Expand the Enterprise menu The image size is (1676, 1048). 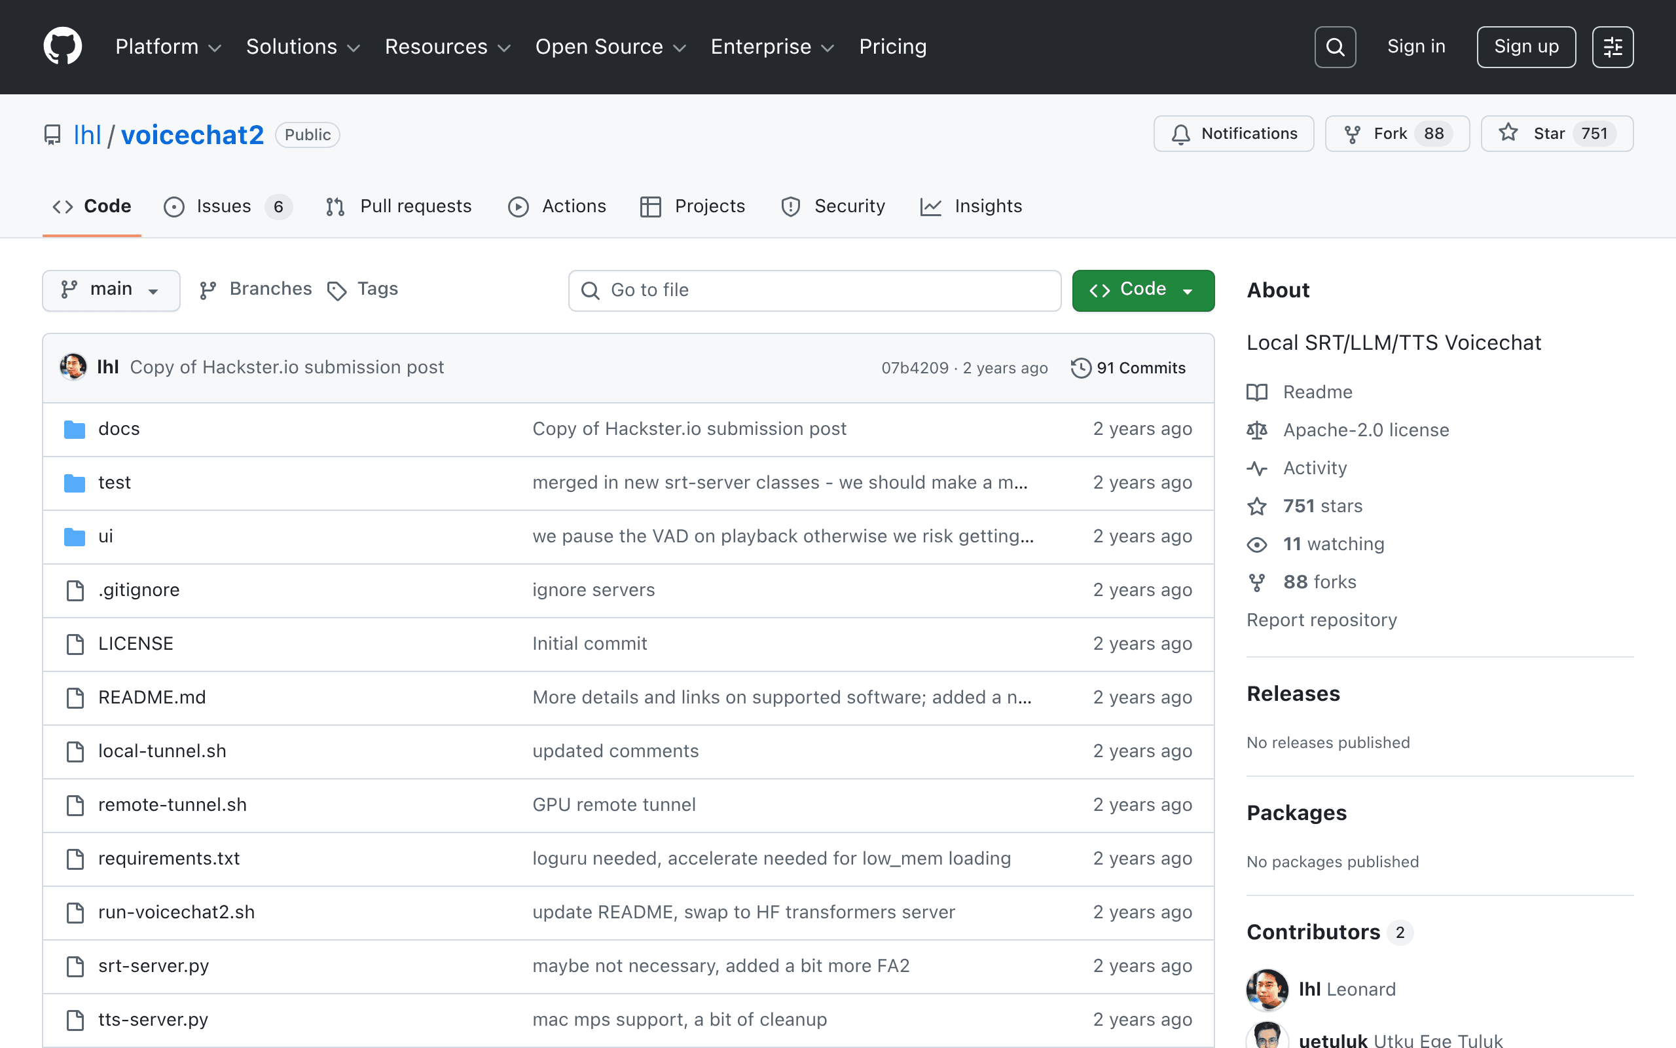[x=773, y=47]
